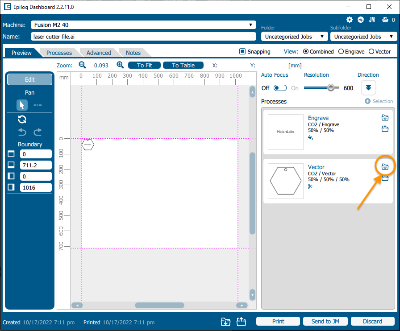Toggle the Snapping checkbox

coord(242,52)
